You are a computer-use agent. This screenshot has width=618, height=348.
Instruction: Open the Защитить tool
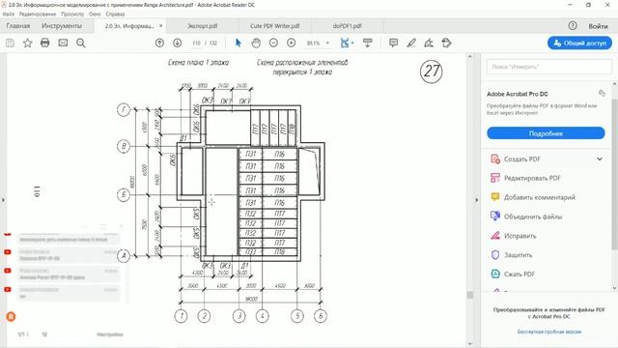[512, 255]
